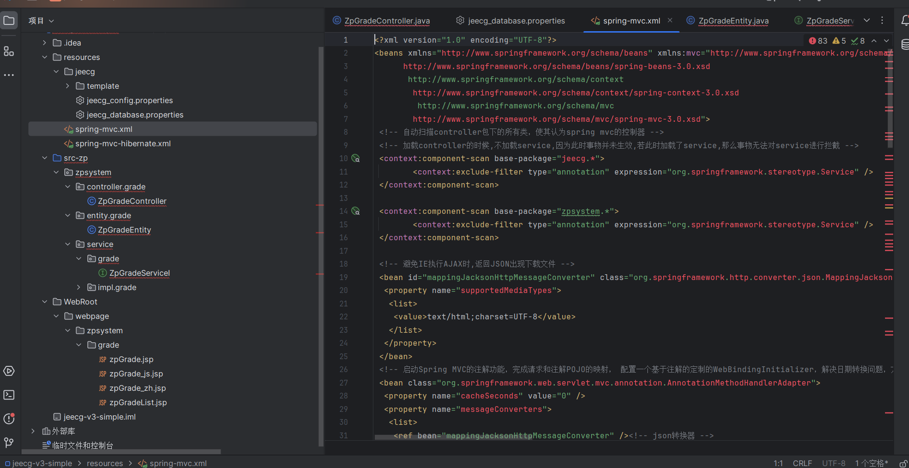Image resolution: width=909 pixels, height=468 pixels.
Task: Collapse the resources folder
Action: [45, 57]
